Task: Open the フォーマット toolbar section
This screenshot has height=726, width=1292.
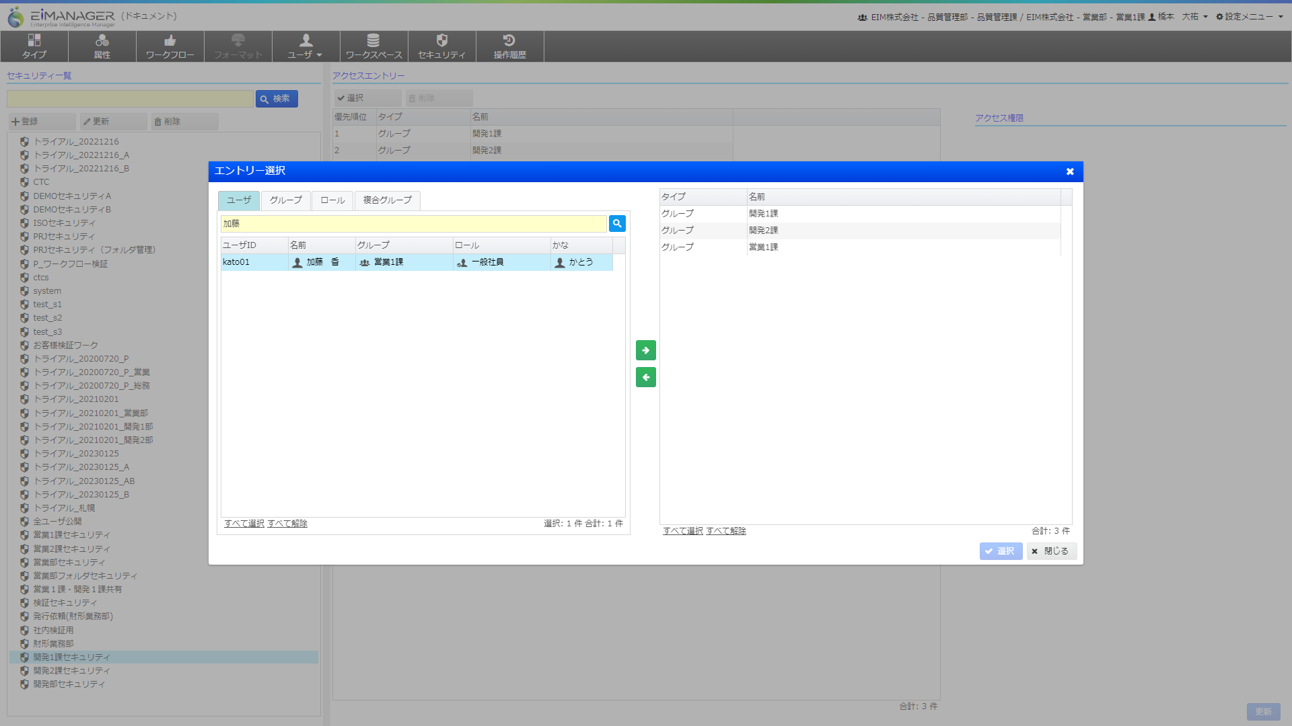Action: (x=238, y=46)
